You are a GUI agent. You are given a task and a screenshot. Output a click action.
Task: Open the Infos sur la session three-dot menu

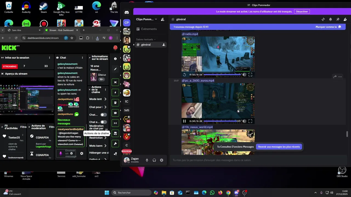coord(49,58)
